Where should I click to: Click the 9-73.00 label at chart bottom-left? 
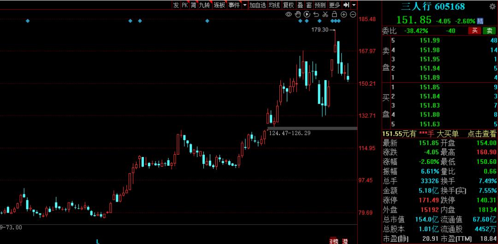coord(11,227)
